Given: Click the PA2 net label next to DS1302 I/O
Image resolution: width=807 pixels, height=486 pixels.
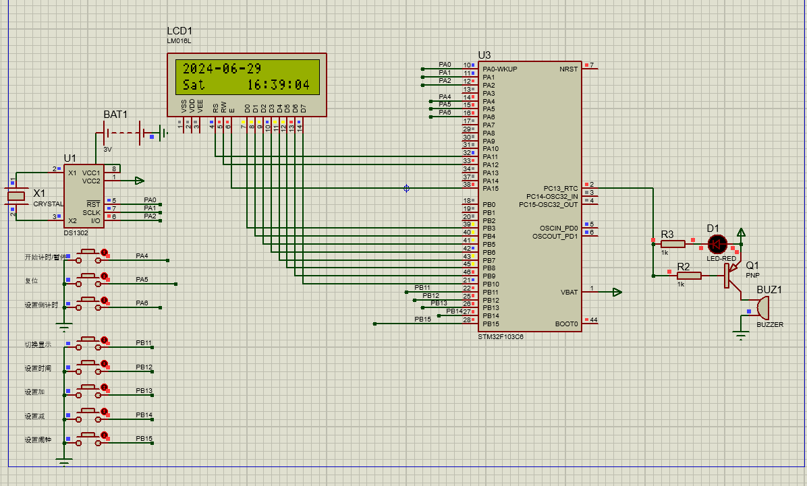Looking at the screenshot, I should pos(150,216).
